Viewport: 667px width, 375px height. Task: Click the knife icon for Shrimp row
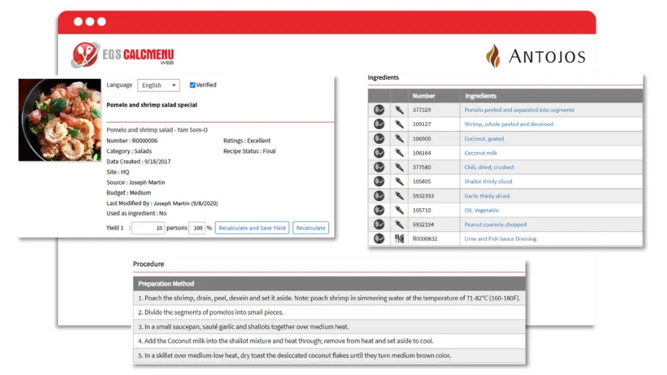coord(399,124)
